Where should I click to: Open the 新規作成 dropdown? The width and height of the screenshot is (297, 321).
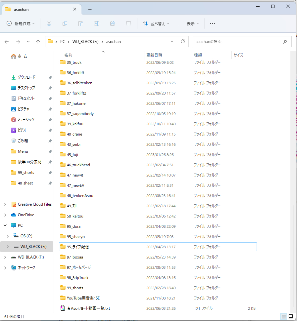[x=21, y=23]
